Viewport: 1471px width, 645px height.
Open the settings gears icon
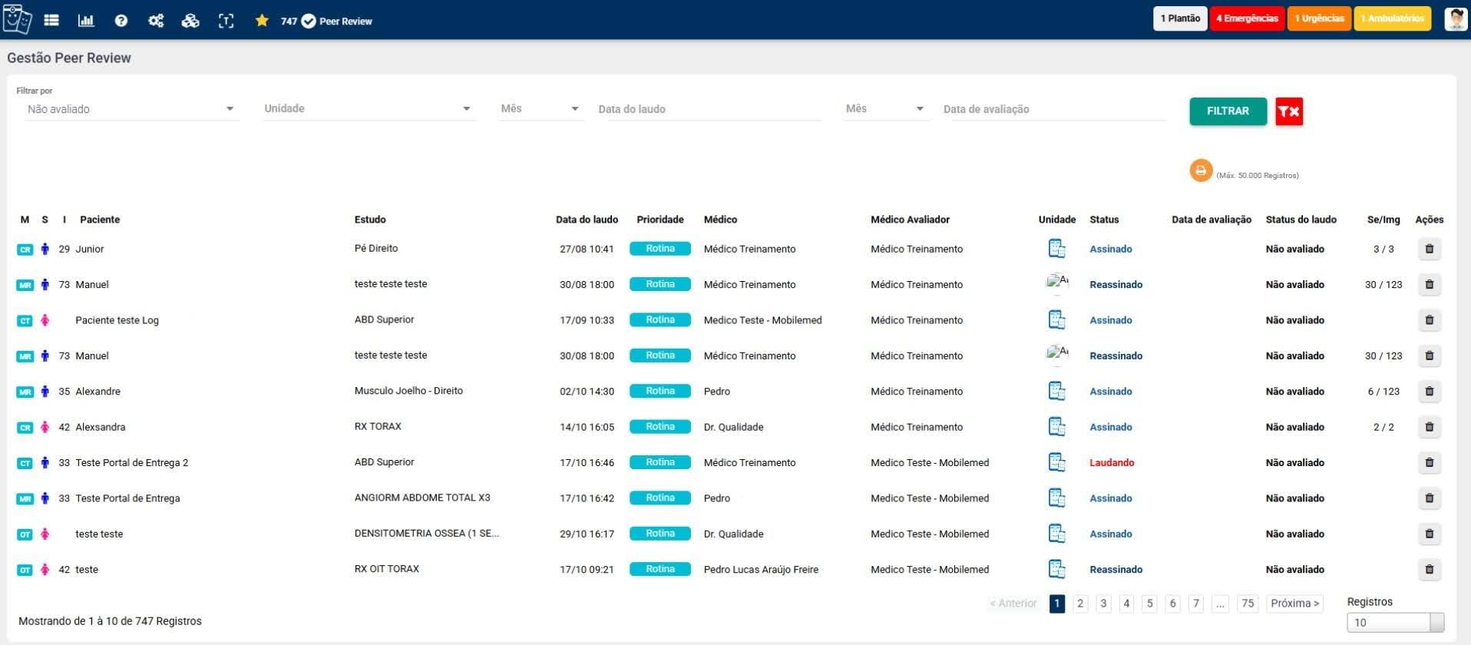pyautogui.click(x=156, y=21)
